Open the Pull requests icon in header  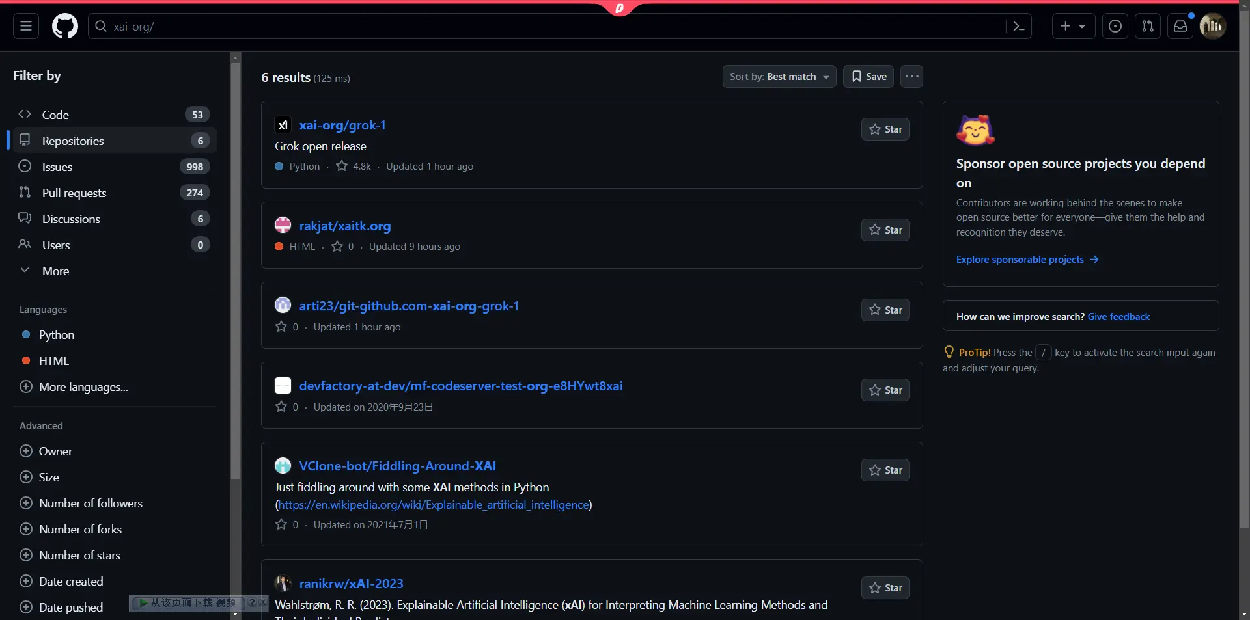[1148, 26]
